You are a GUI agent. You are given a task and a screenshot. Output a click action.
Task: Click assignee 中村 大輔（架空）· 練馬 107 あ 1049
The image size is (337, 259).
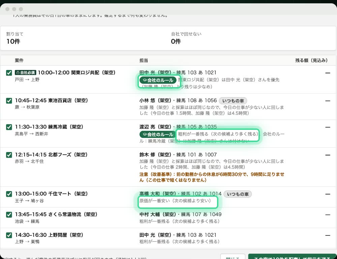(x=180, y=214)
